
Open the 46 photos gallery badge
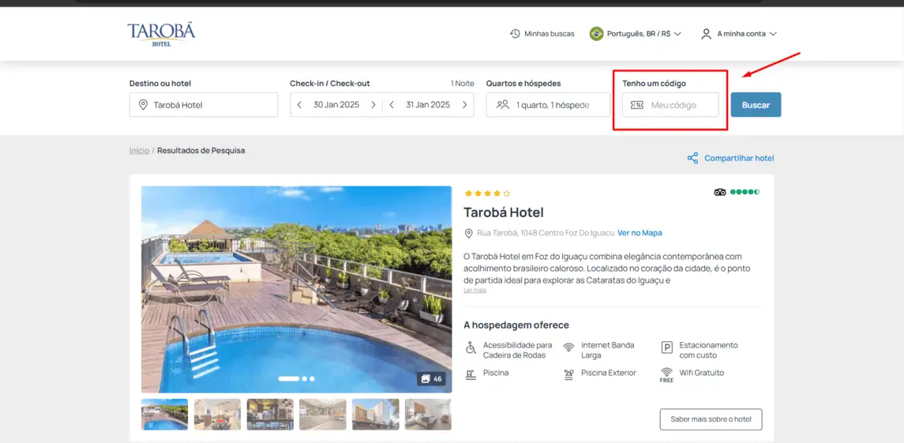[x=431, y=379]
